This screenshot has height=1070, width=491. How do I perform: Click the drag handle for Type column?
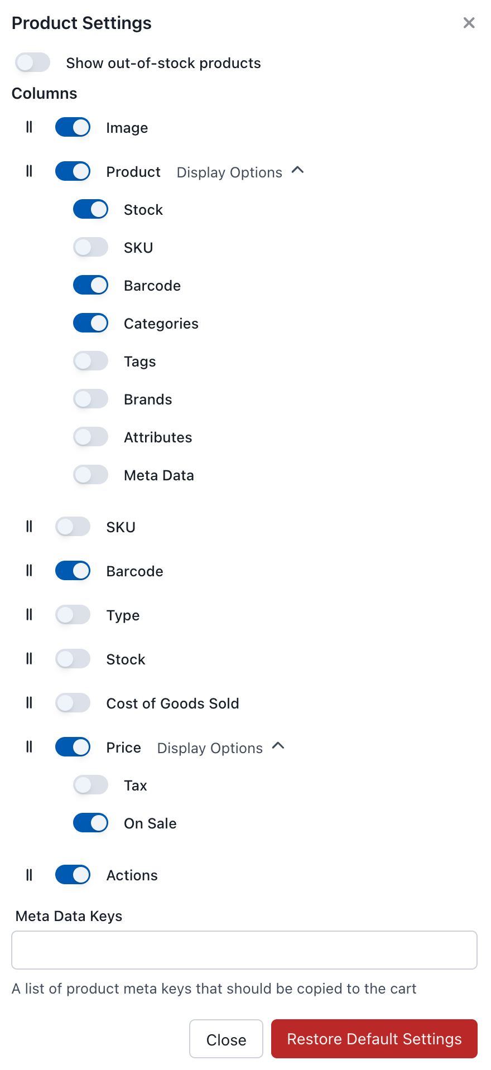tap(29, 615)
